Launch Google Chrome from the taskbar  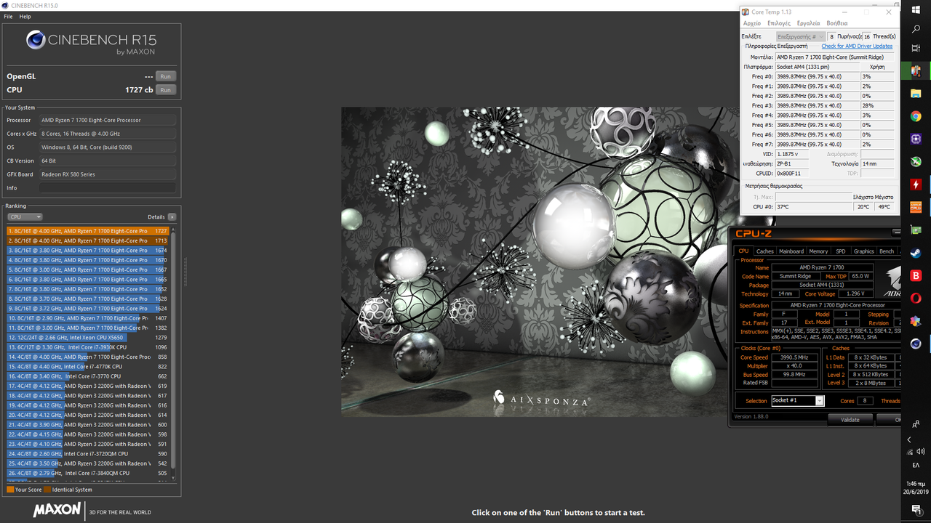(x=916, y=116)
